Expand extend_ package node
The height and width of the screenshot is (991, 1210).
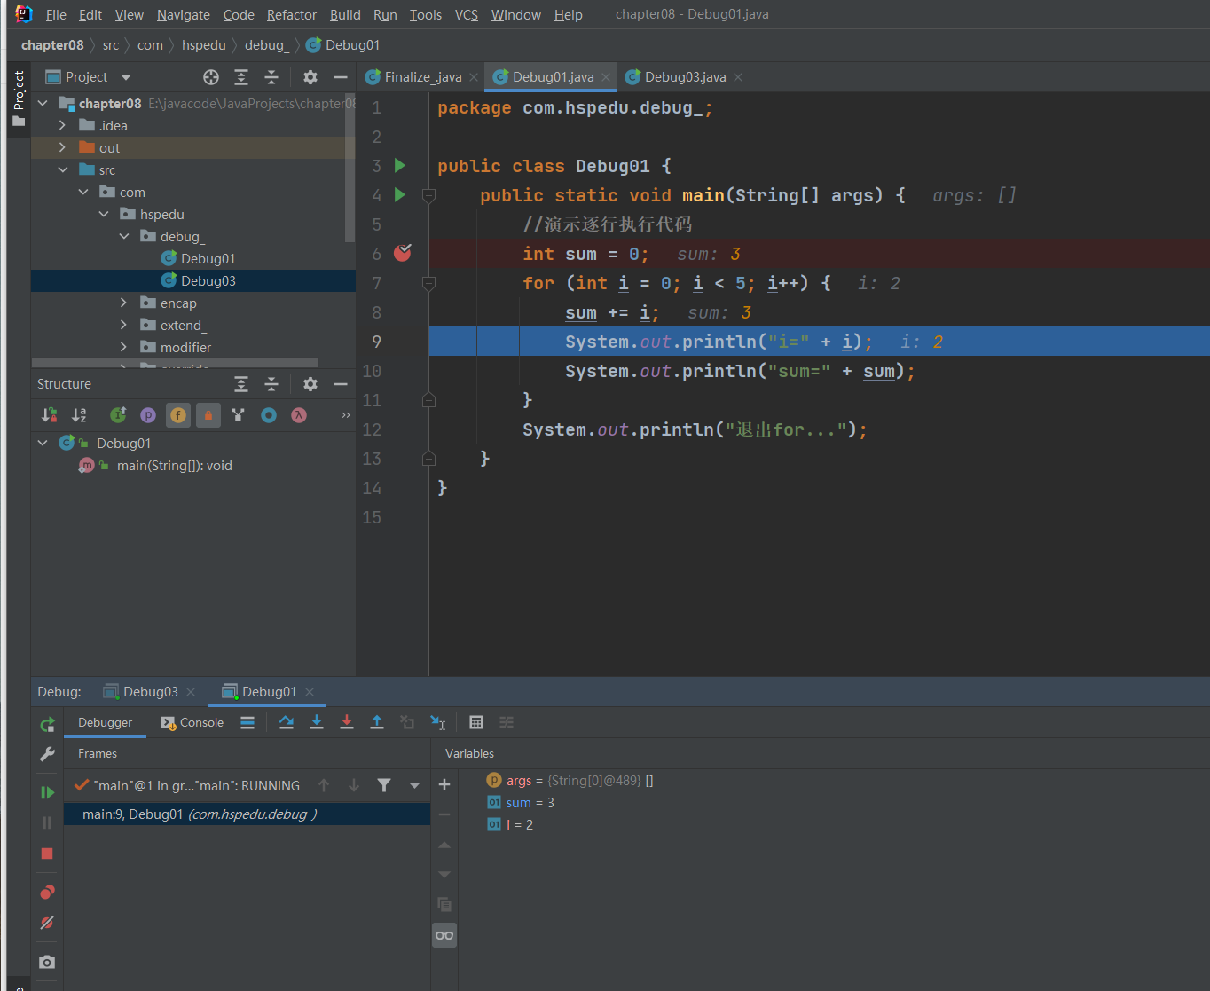point(123,325)
